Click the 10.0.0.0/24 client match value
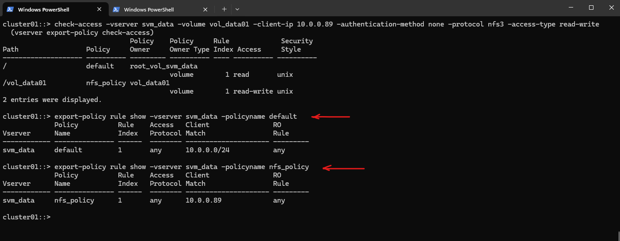The height and width of the screenshot is (241, 620). pyautogui.click(x=208, y=150)
